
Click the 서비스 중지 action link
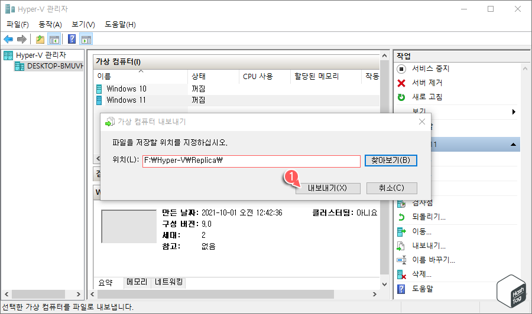click(430, 69)
